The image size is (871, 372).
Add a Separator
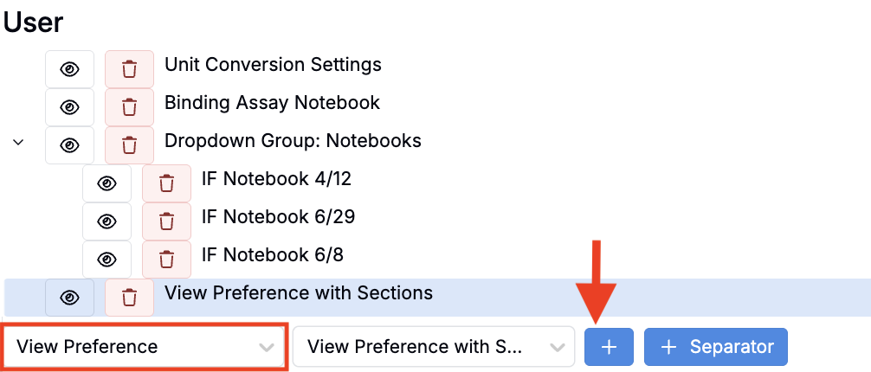715,347
